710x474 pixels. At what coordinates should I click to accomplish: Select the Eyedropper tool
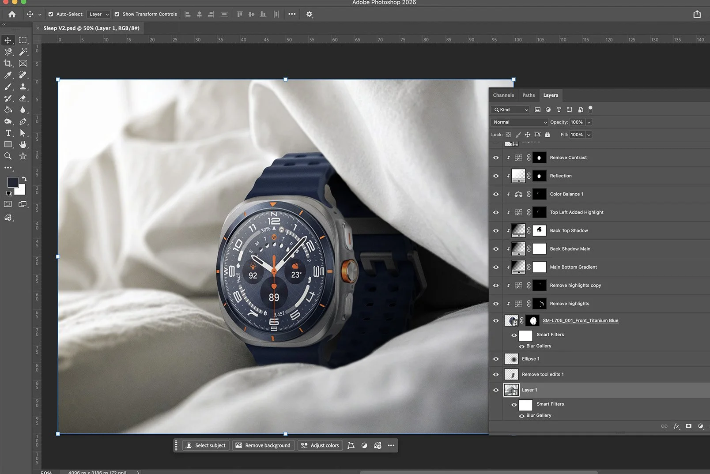8,75
